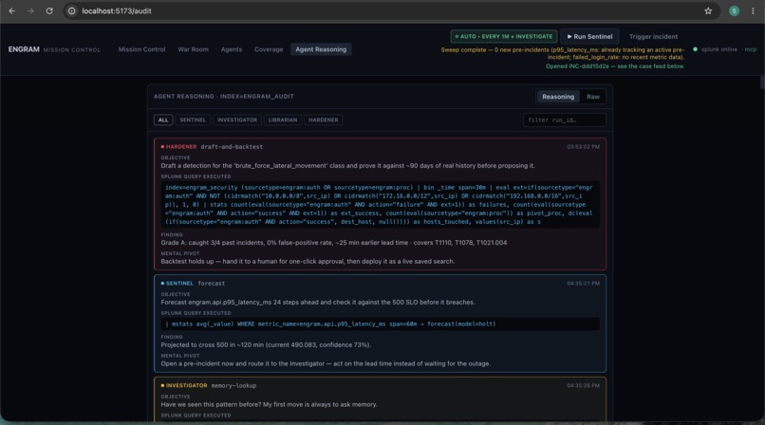765x425 pixels.
Task: Switch to the Reasoning view
Action: click(558, 97)
